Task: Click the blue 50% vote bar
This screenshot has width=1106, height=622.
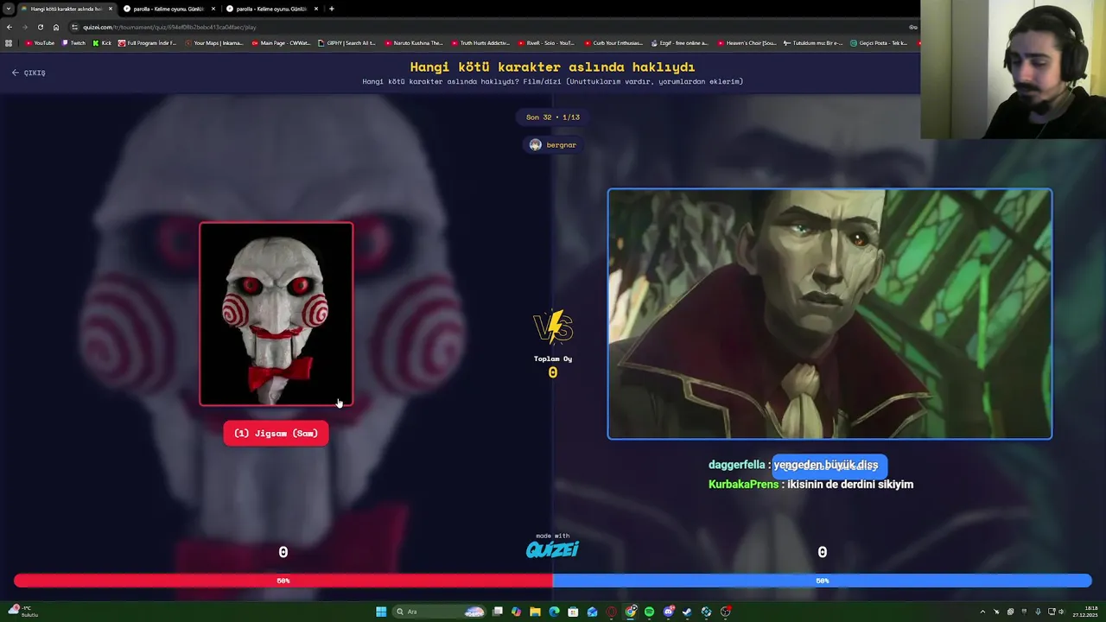Action: (x=822, y=581)
